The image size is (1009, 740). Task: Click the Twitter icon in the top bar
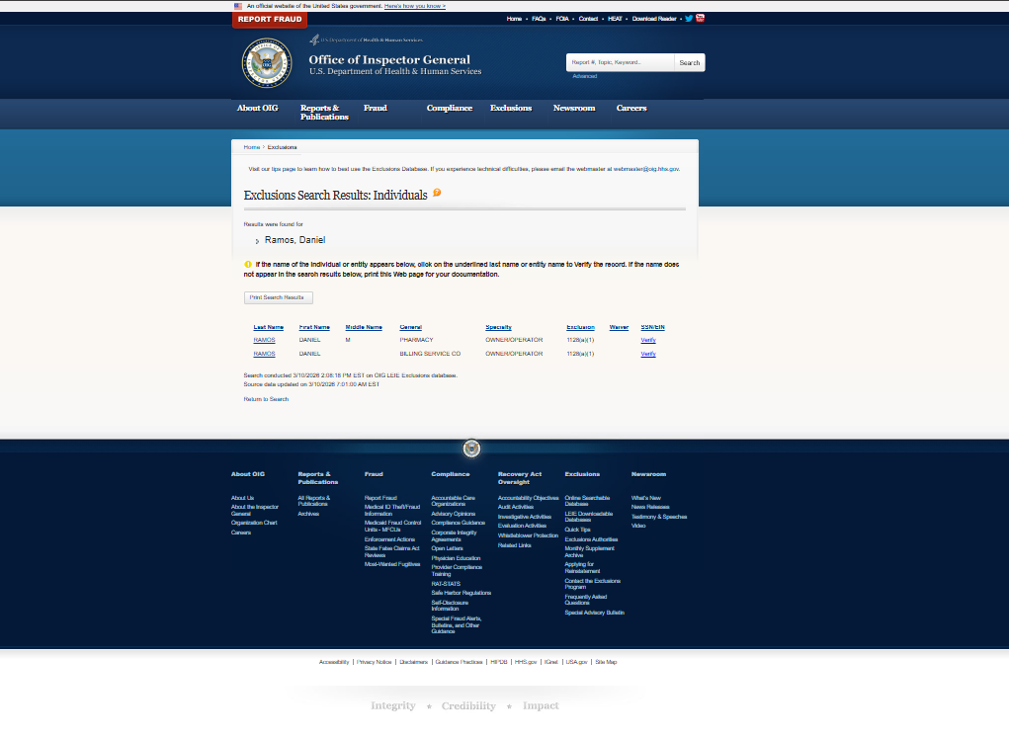click(x=688, y=18)
